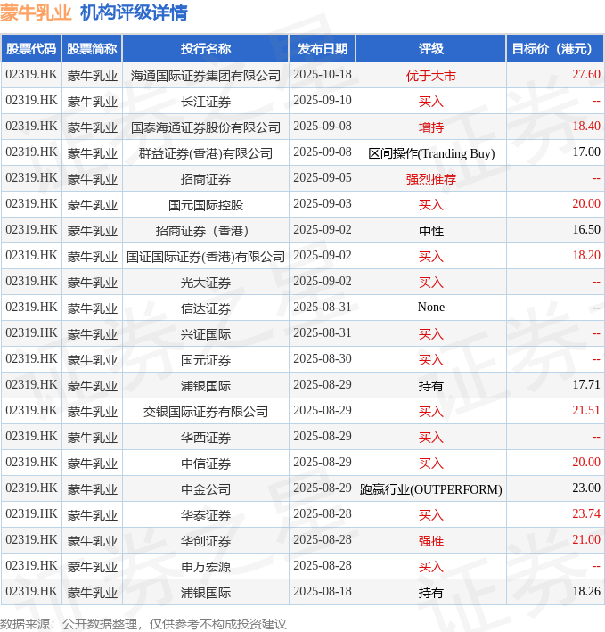Click the 27.60 target price

[585, 75]
